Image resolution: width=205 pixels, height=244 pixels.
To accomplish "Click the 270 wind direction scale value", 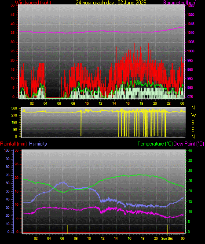I will click(x=14, y=116).
